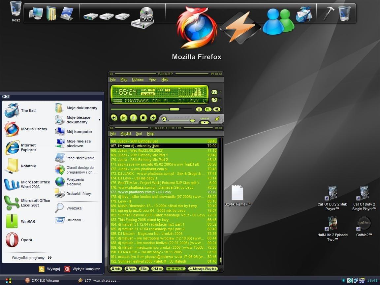
Task: Click the Winamp play button
Action: coord(124,118)
